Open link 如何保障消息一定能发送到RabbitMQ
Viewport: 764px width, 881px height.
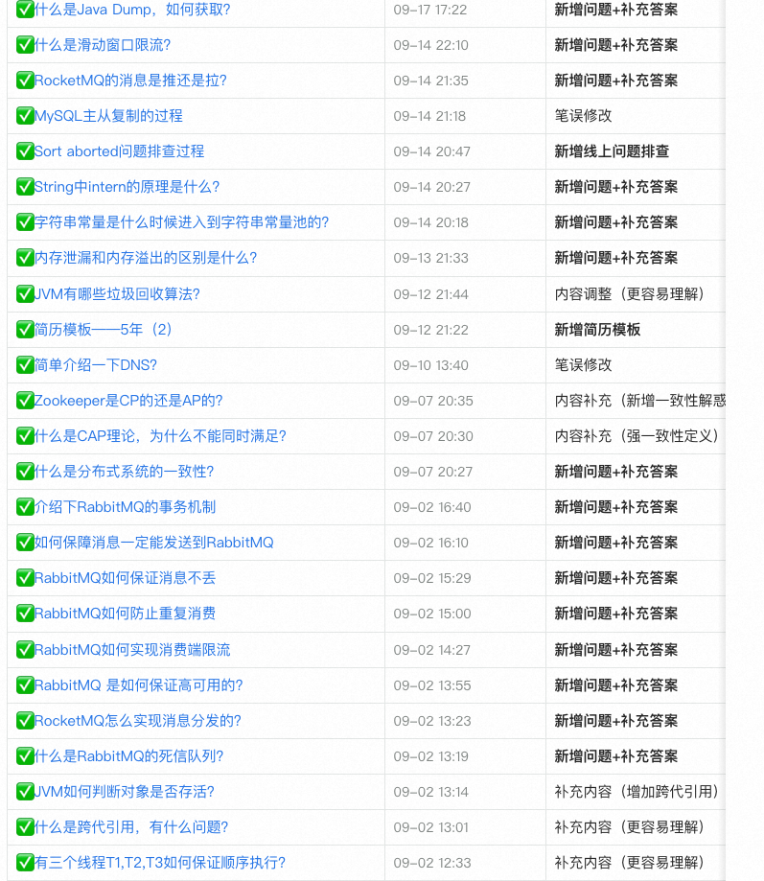pos(154,543)
